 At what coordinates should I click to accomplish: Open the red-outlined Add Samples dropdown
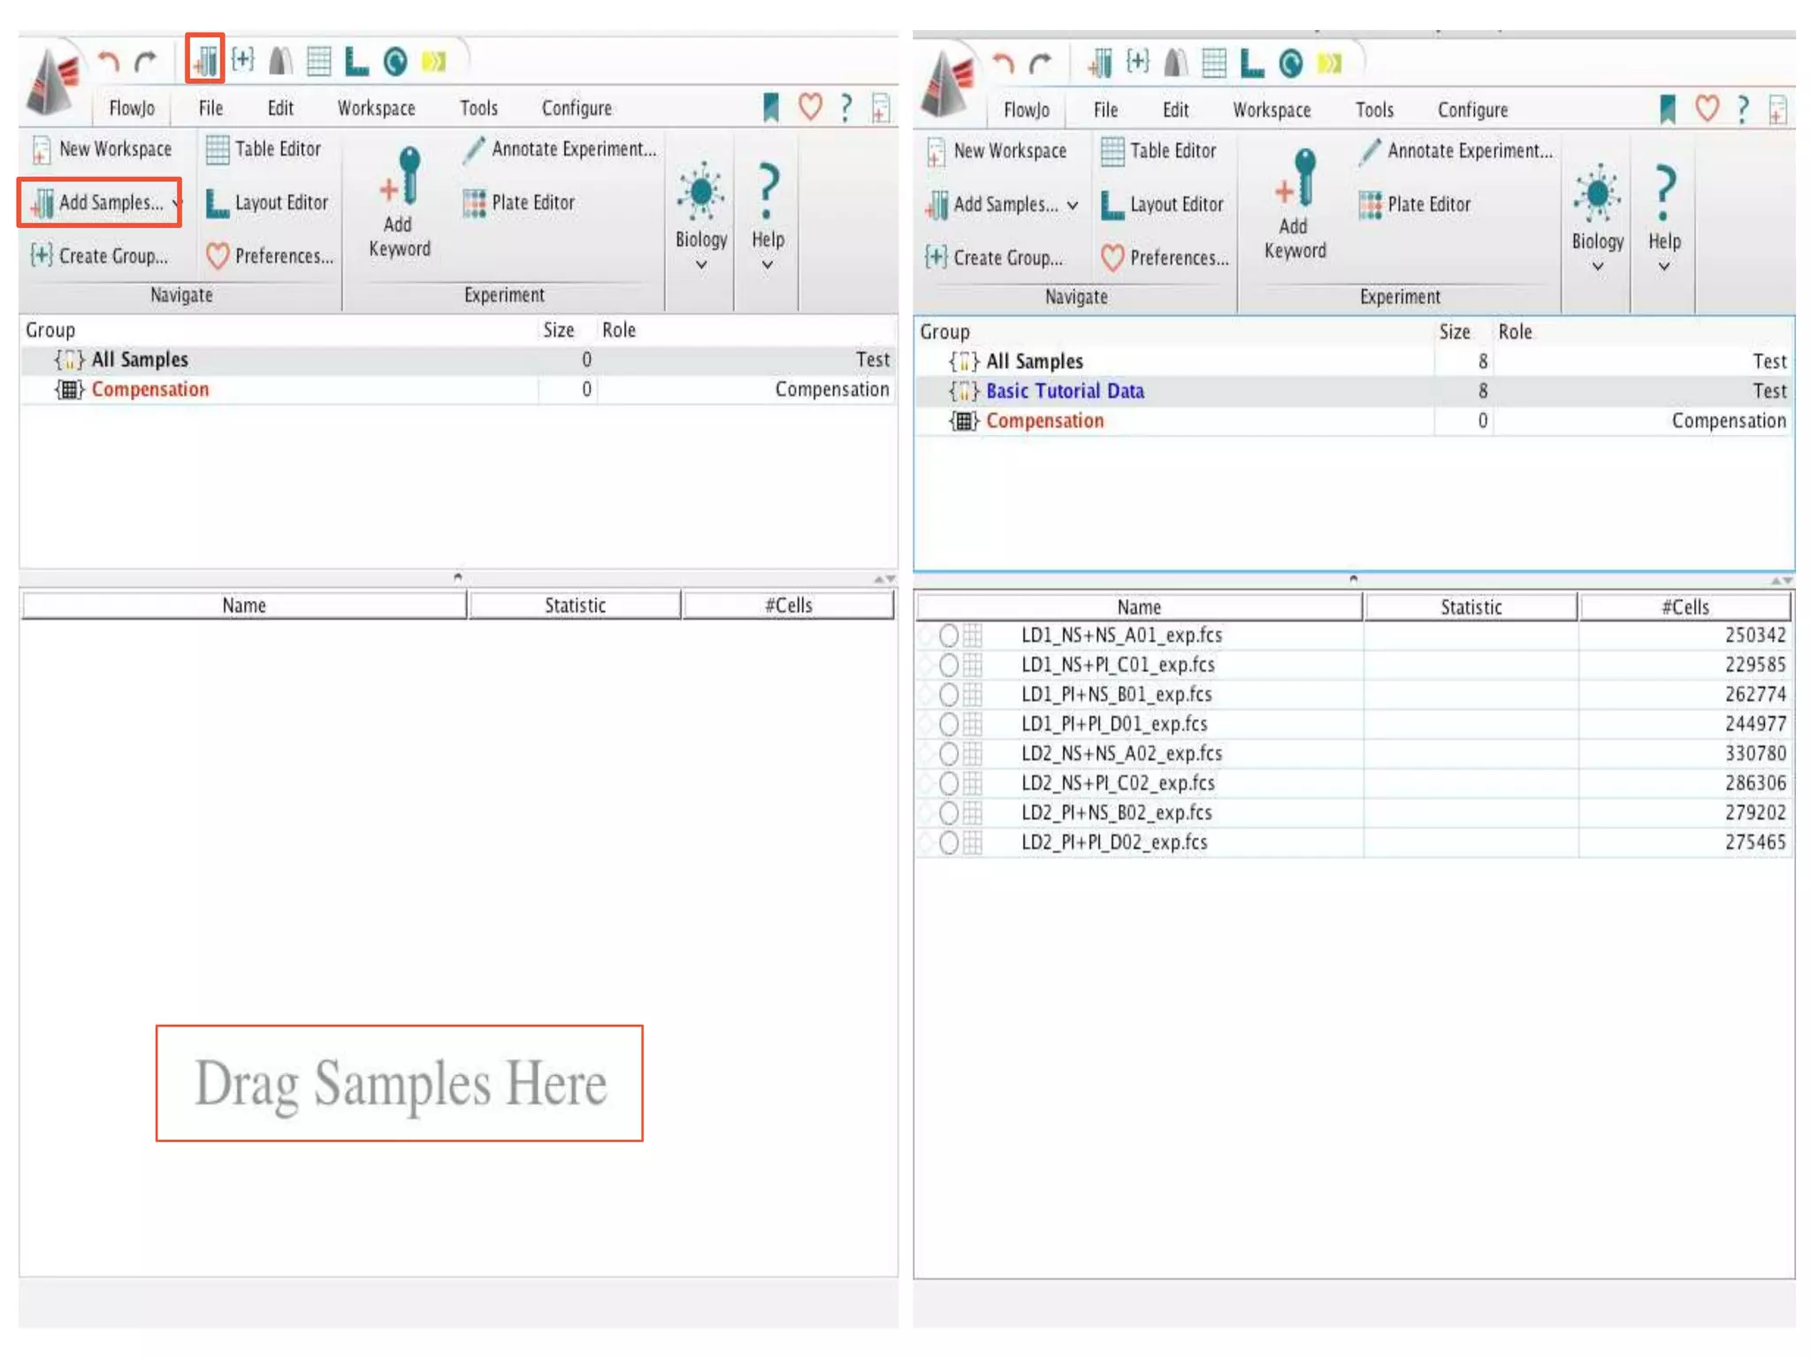click(175, 203)
